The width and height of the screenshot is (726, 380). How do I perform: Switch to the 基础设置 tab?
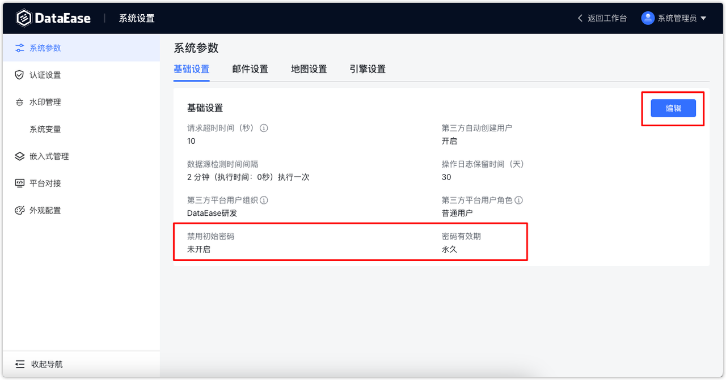coord(192,69)
